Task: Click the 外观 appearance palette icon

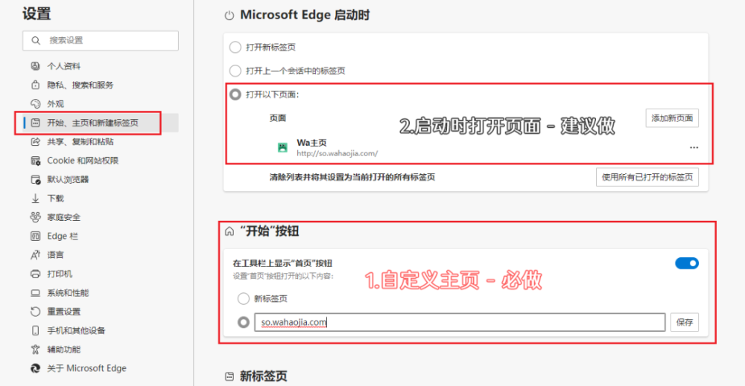Action: click(35, 104)
